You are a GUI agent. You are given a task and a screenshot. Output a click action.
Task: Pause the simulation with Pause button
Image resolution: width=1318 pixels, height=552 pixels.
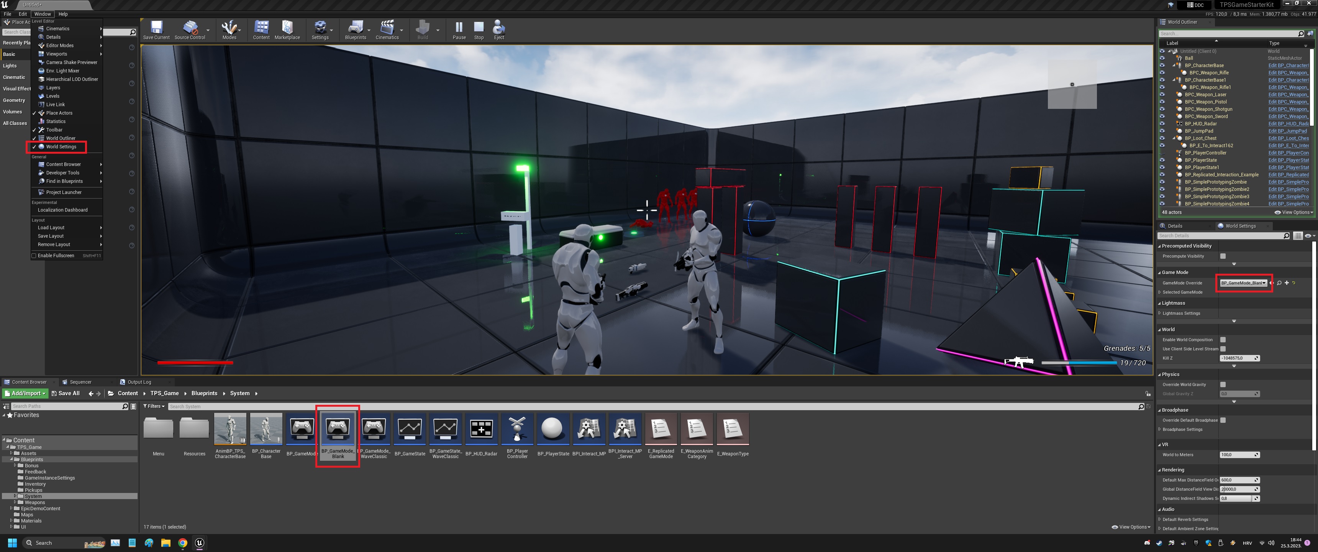(x=459, y=30)
